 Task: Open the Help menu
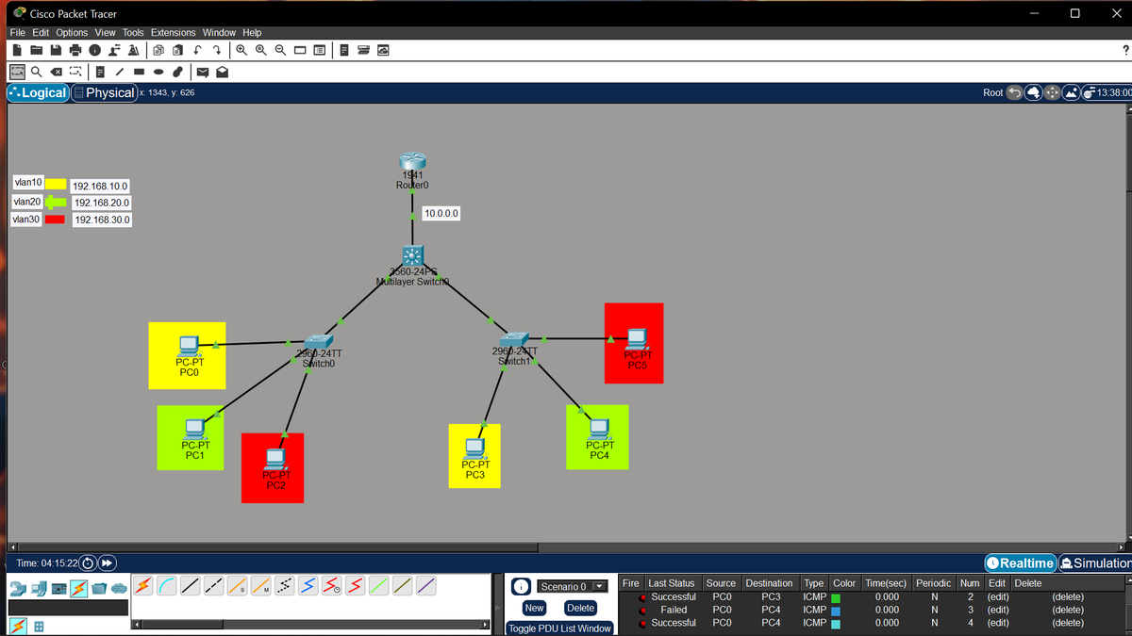point(252,32)
